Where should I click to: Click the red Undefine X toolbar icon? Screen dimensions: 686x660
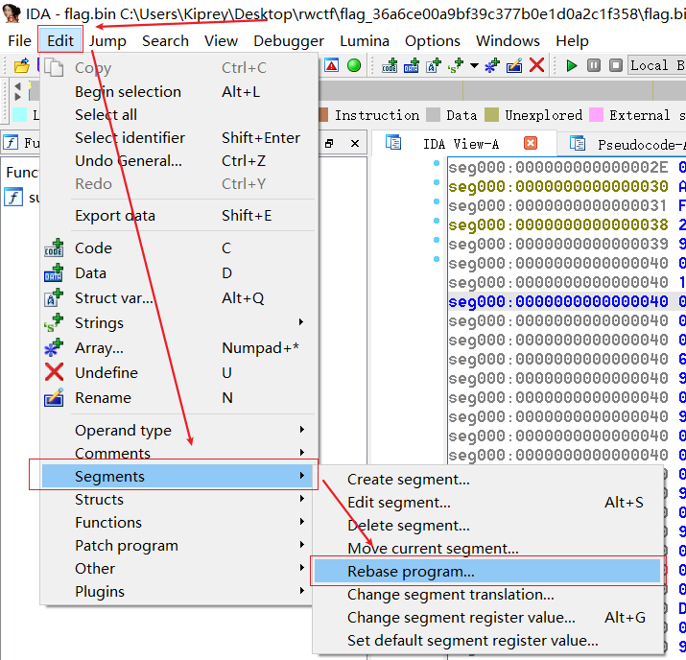[537, 65]
